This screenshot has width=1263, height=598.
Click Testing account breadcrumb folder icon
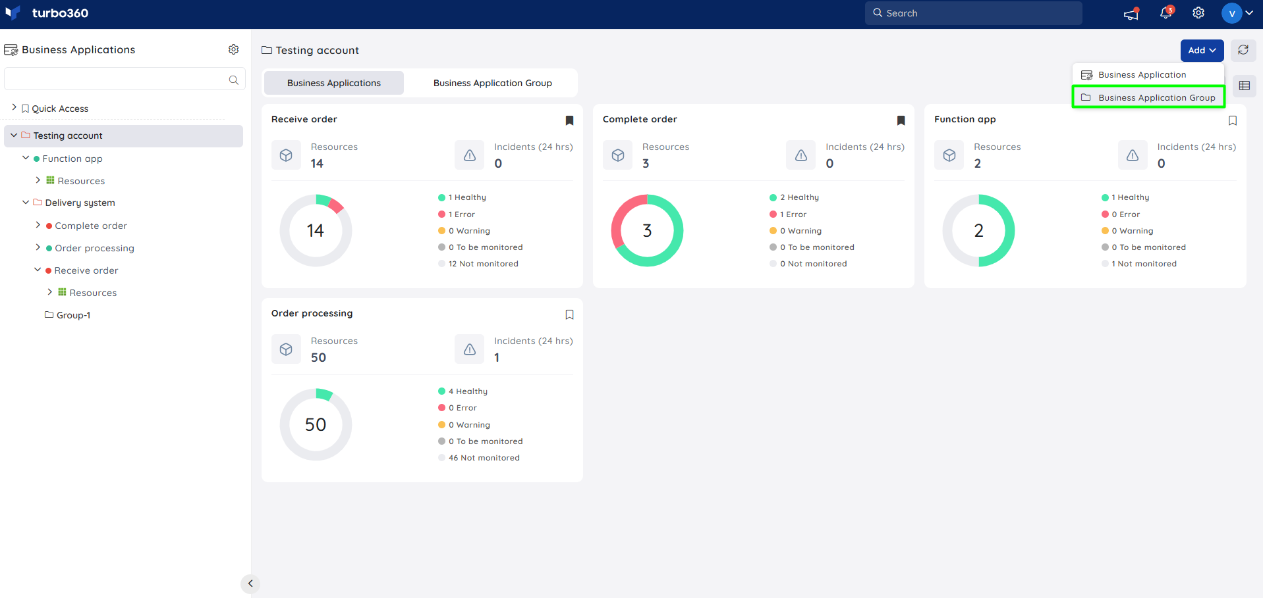267,50
